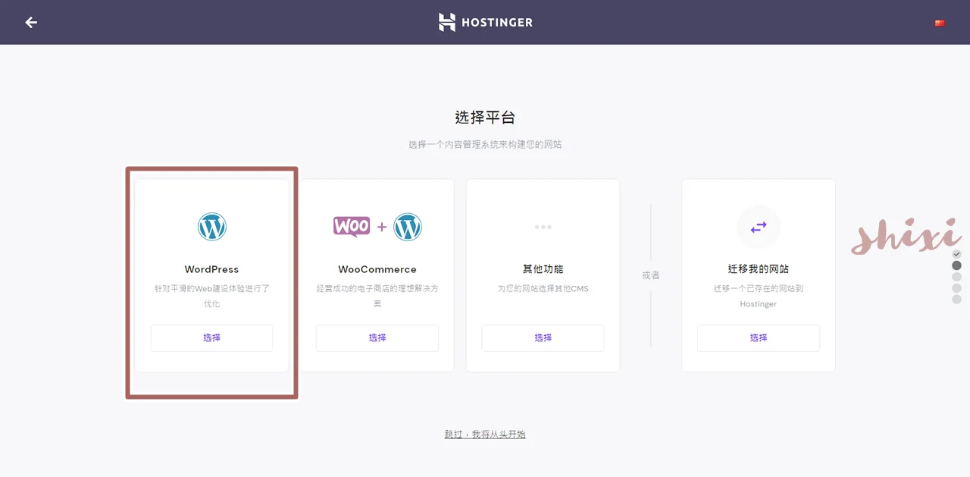
Task: Choose WooCommerce with its 选择 button
Action: pos(377,338)
